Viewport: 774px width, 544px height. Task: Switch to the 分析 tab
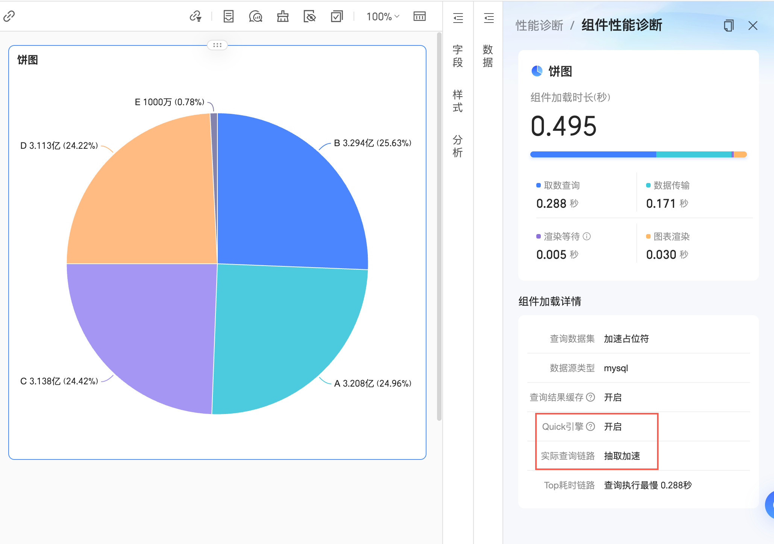458,146
